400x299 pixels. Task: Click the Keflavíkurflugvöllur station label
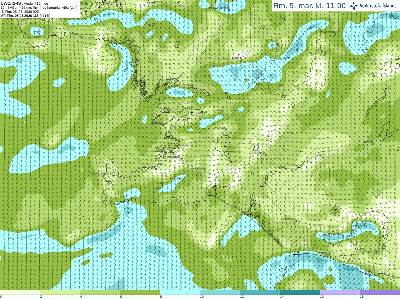click(x=101, y=174)
